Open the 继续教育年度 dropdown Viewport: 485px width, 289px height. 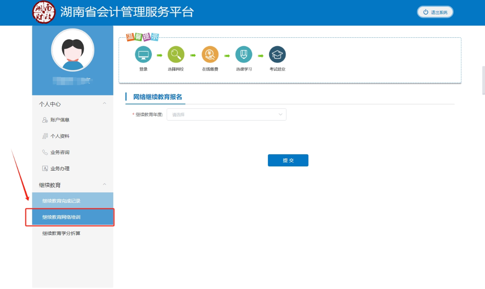point(226,114)
